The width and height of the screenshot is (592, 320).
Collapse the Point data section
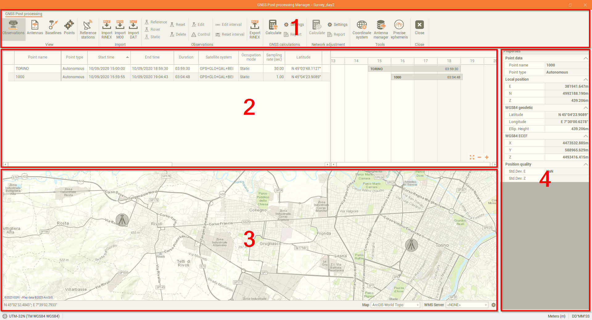coord(585,58)
